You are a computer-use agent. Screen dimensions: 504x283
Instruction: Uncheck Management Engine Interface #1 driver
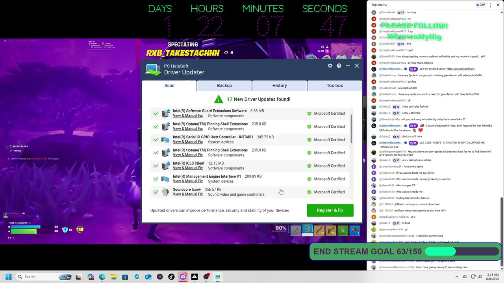(156, 179)
